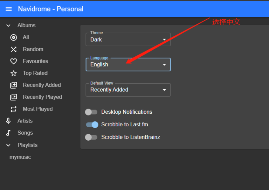
Task: Disable Scrobble to Last.fm switch
Action: point(92,125)
